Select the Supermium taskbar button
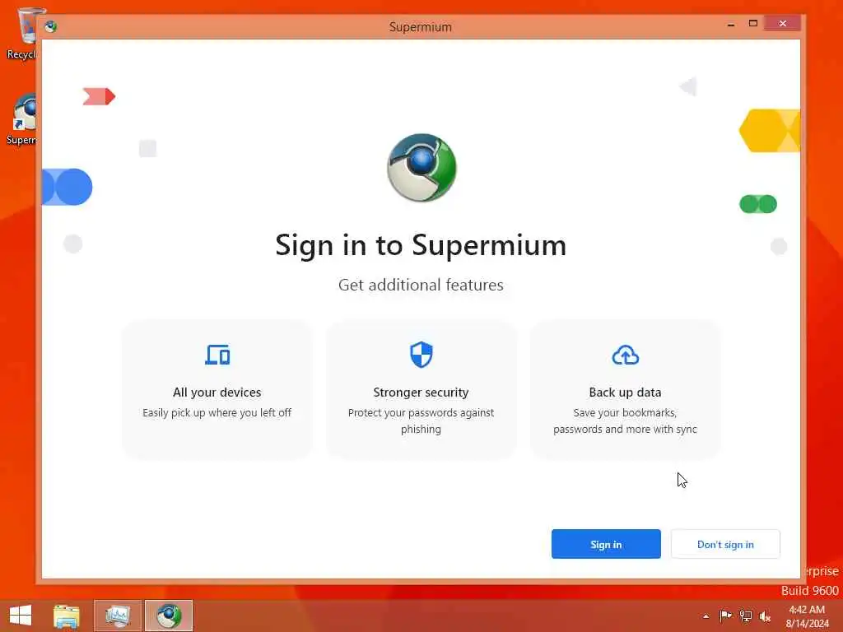Viewport: 843px width, 632px height. [x=168, y=616]
